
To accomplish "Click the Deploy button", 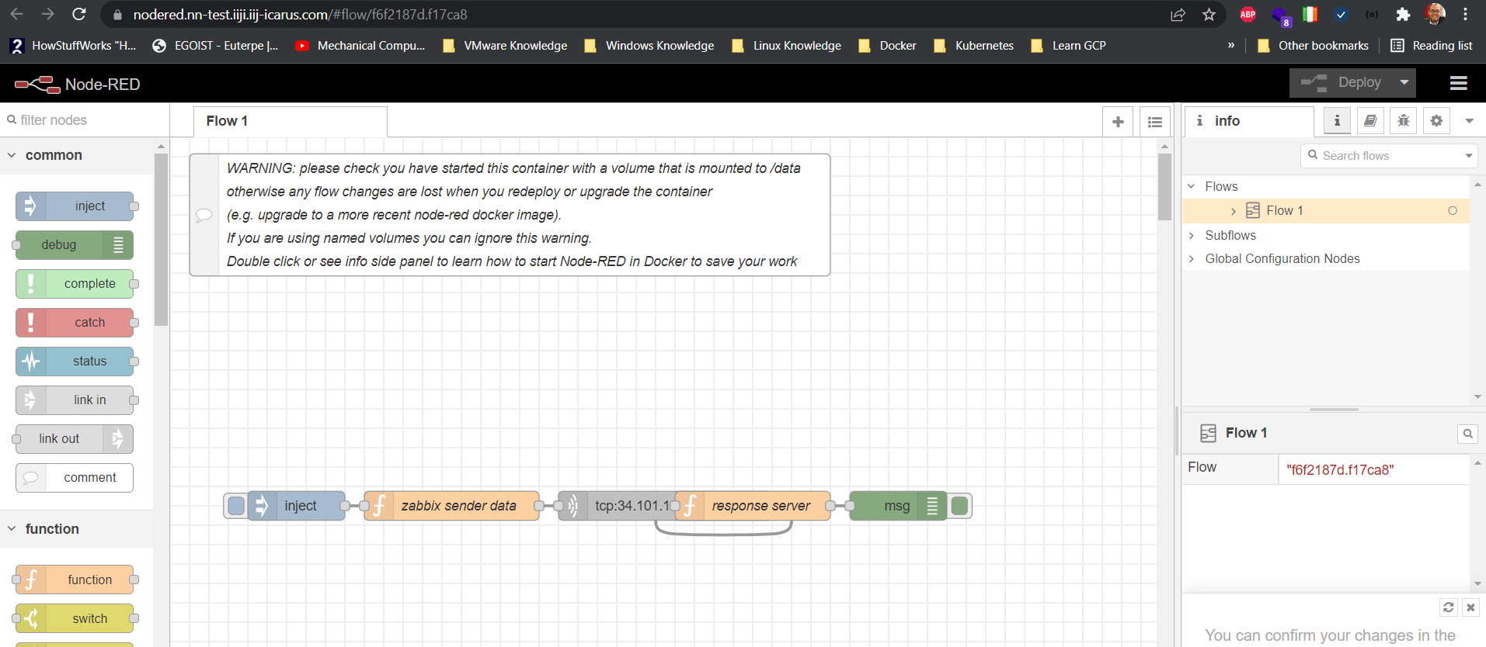I will [1342, 82].
